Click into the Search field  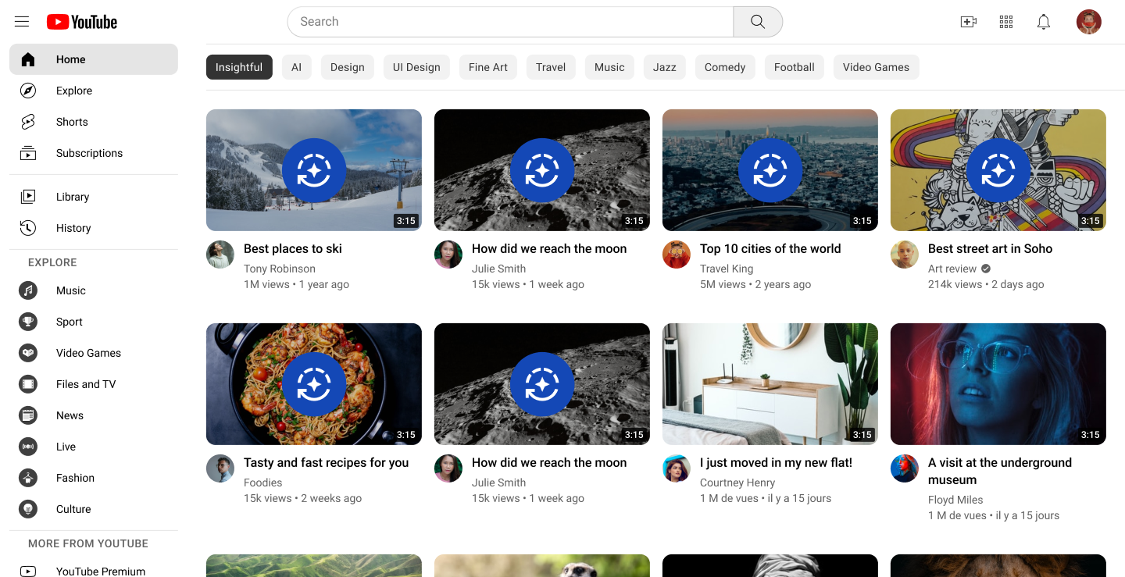[x=510, y=22]
